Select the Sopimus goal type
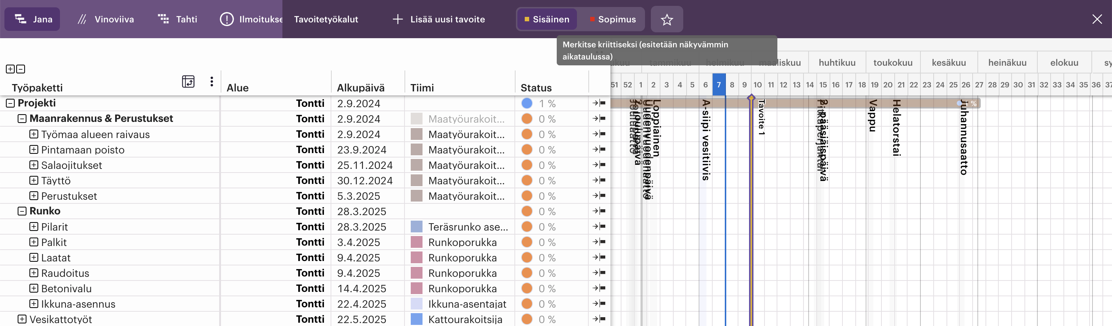Viewport: 1112px width, 326px height. (x=612, y=19)
